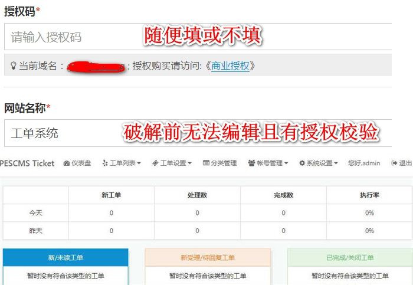413x285 pixels.
Task: Click the dashboard icon next to 仪表盘
Action: point(67,163)
